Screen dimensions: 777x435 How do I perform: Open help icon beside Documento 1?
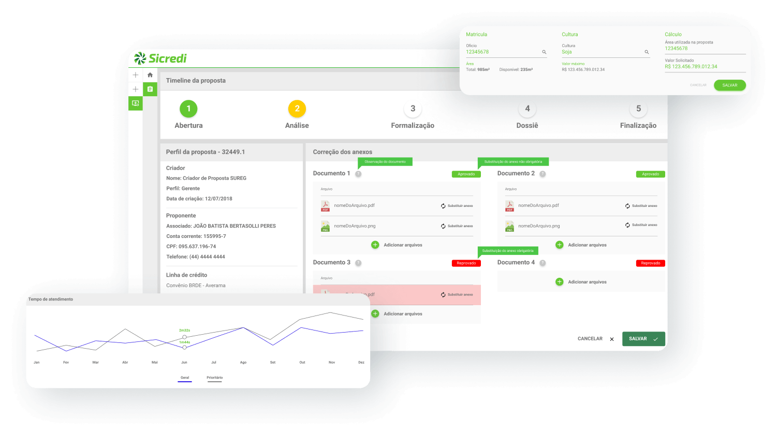tap(358, 174)
